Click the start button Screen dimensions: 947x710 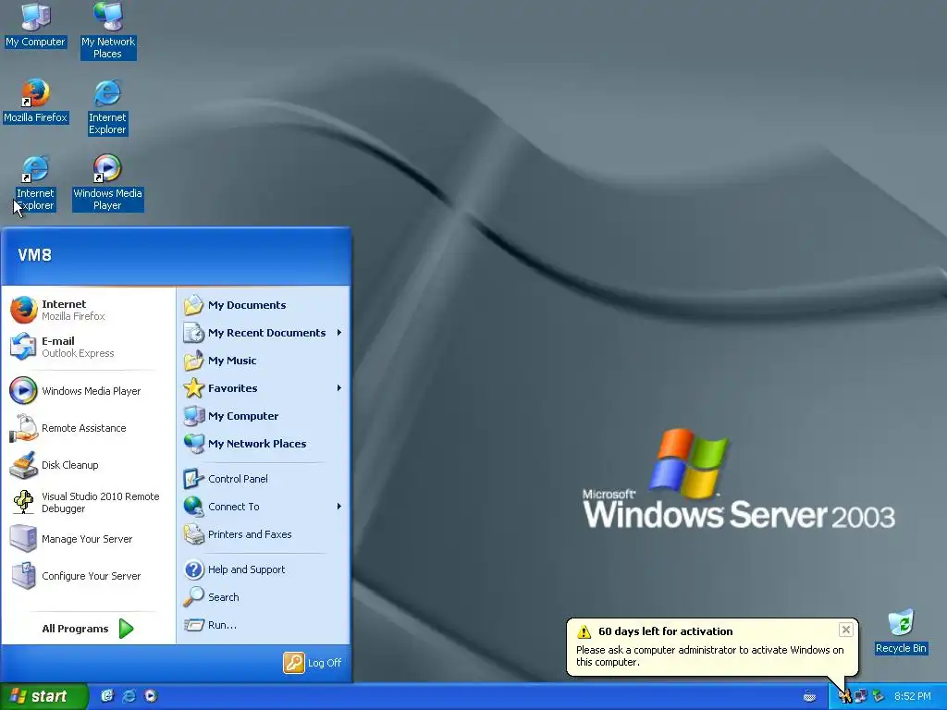(x=44, y=696)
